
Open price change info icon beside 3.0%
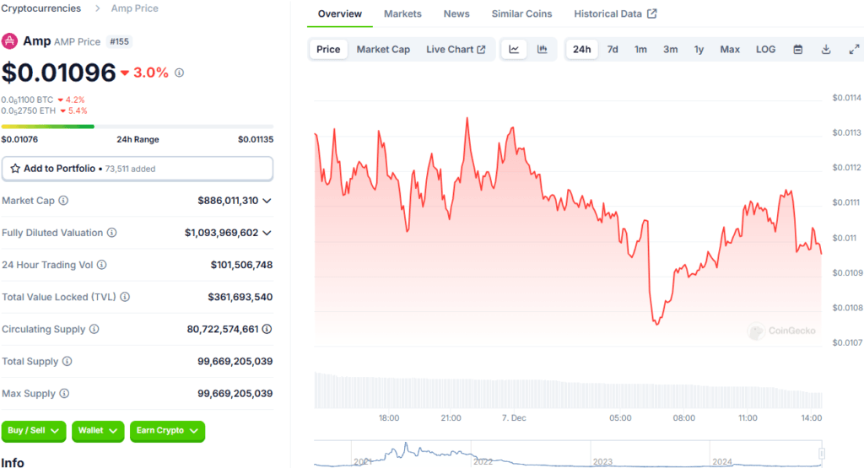point(179,73)
